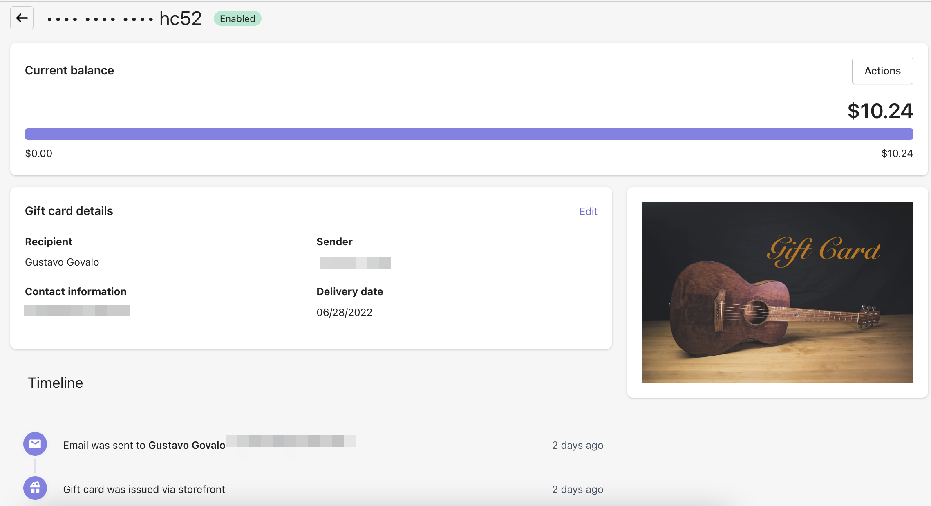The image size is (931, 506).
Task: Click the Timeline heading
Action: click(55, 383)
